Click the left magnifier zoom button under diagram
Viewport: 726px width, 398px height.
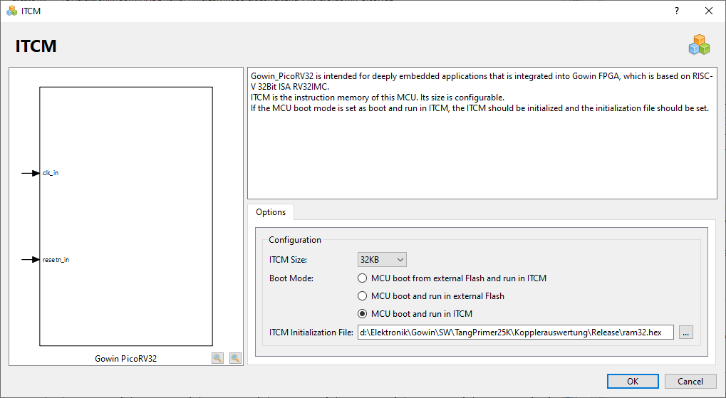tap(217, 357)
